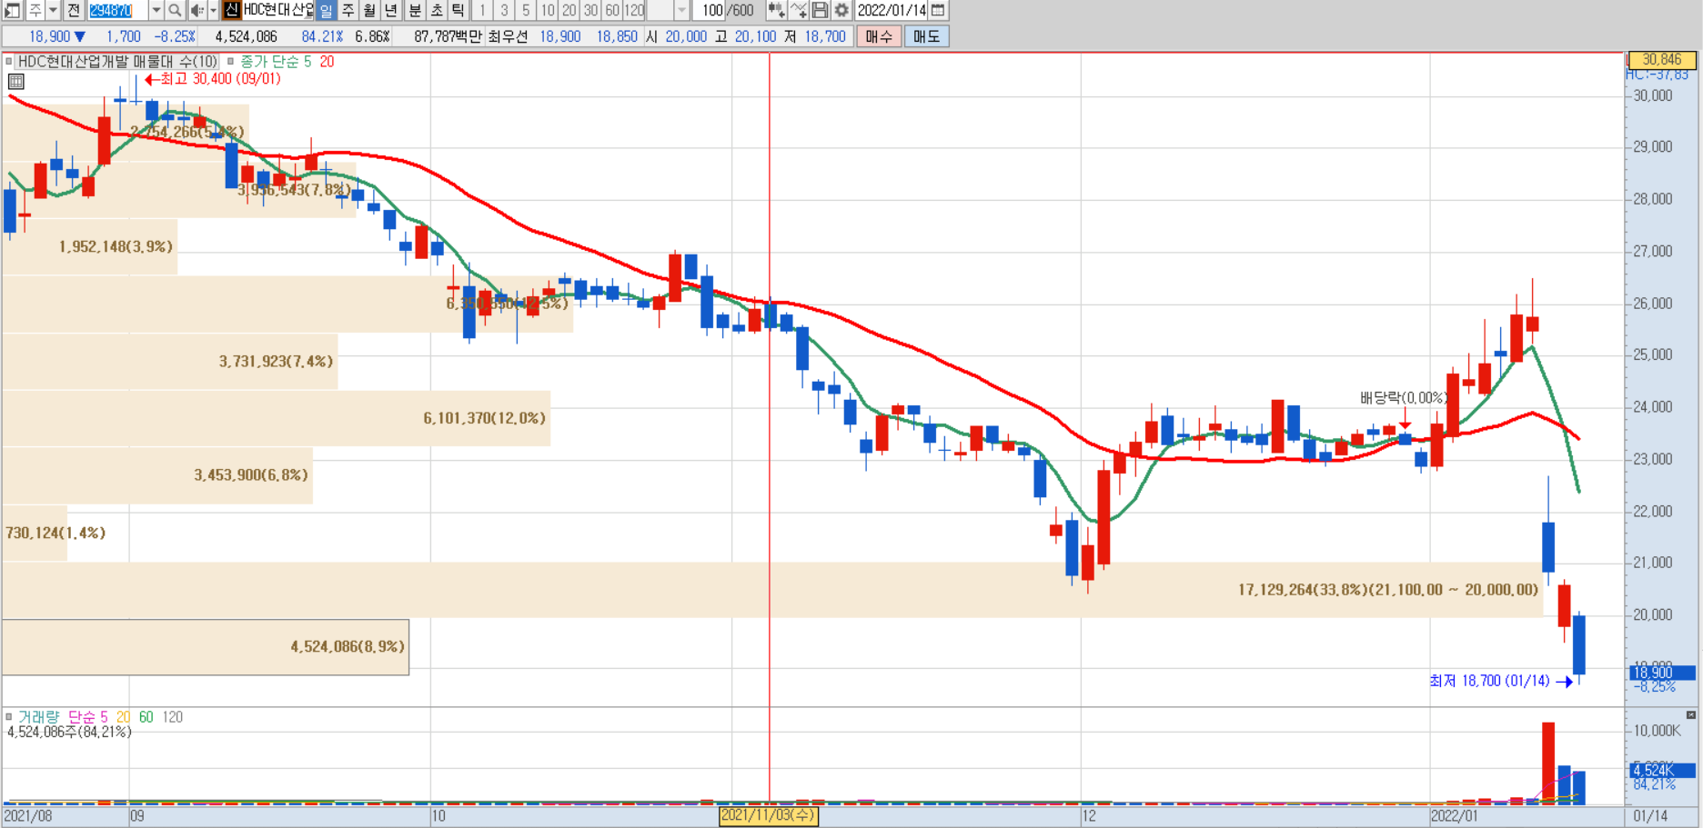1703x828 pixels.
Task: Click the 최저 18,700 (01/14) low marker
Action: tap(1500, 681)
